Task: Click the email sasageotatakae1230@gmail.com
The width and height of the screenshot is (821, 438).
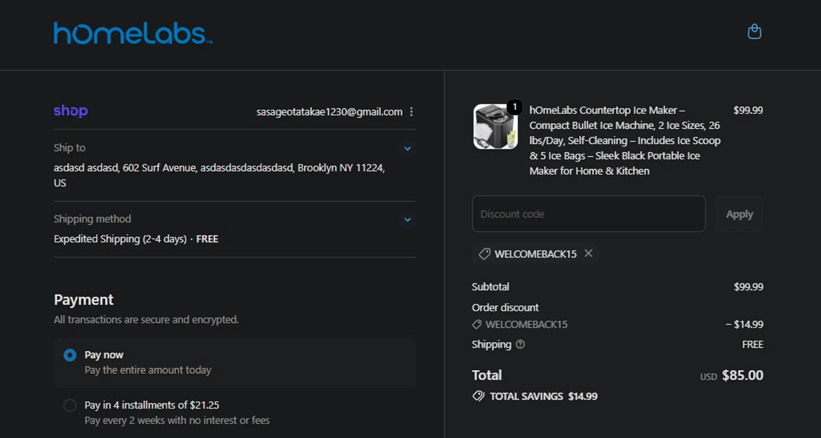Action: click(329, 112)
